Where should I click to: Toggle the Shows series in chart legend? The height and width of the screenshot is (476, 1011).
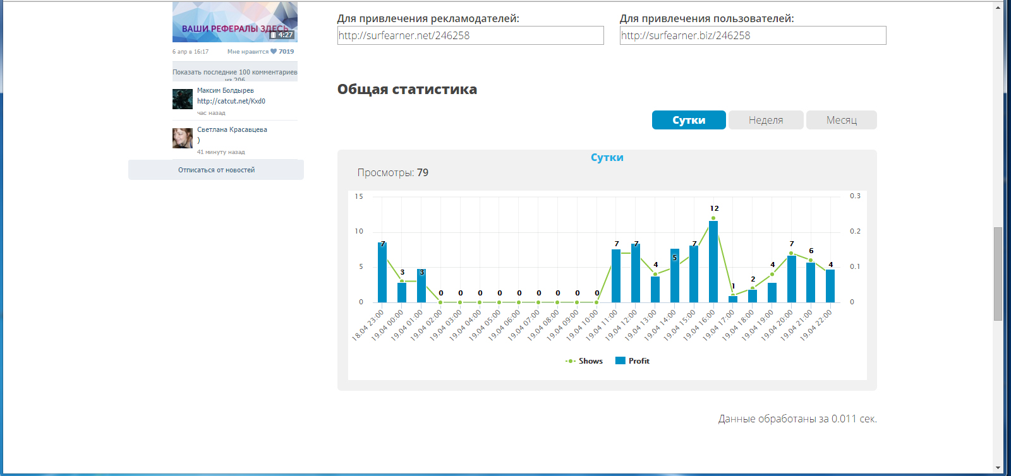[584, 361]
